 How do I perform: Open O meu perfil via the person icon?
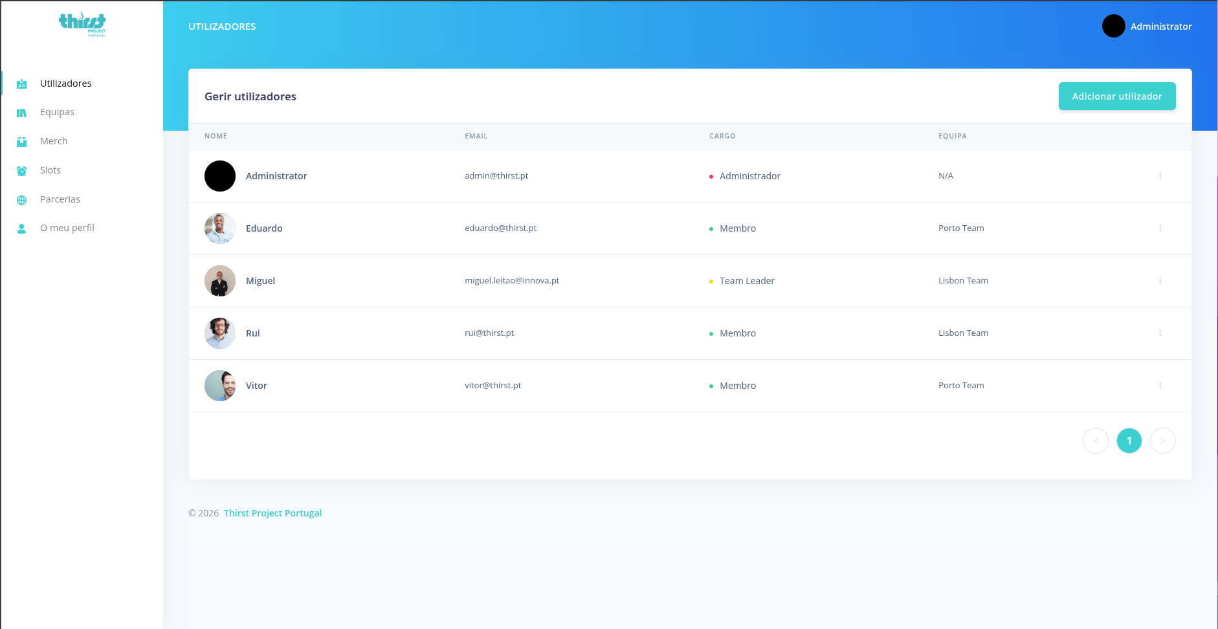(x=21, y=227)
